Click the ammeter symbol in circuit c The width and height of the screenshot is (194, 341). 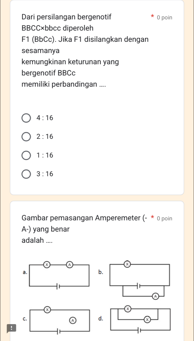[72, 320]
